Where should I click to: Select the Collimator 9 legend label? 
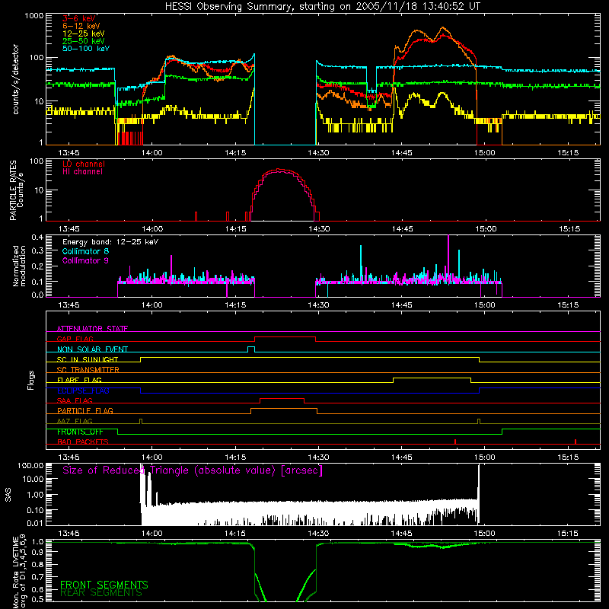click(x=85, y=260)
